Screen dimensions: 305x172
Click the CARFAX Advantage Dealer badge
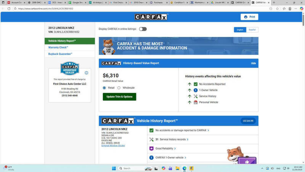coord(70,68)
